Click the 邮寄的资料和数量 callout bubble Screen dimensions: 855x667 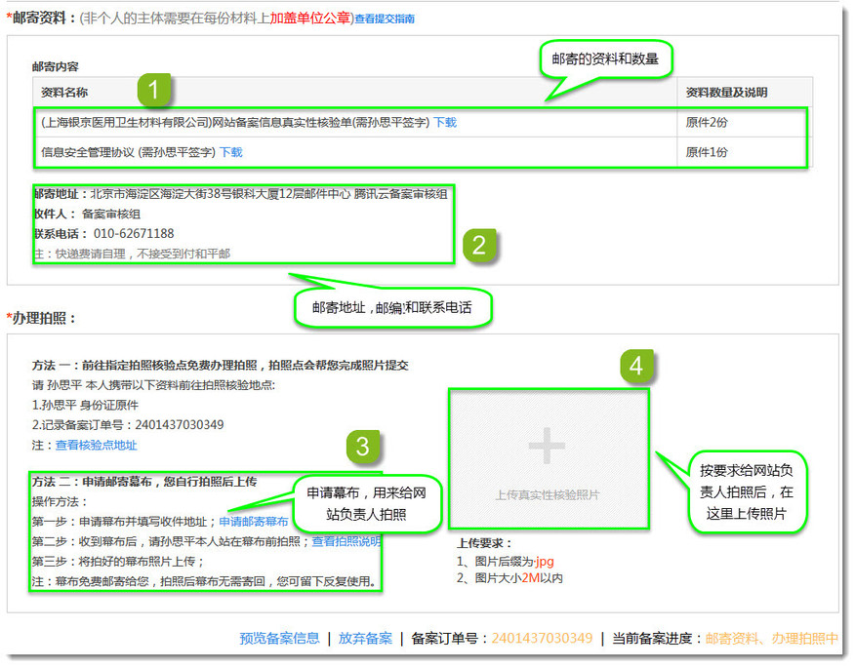[610, 59]
